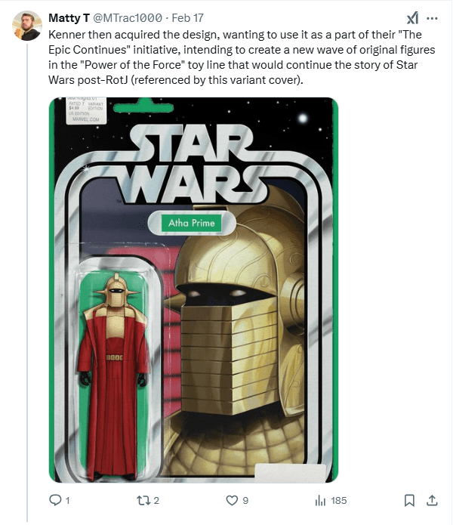Click the Feb 17 timestamp
The width and height of the screenshot is (453, 525).
coord(187,17)
